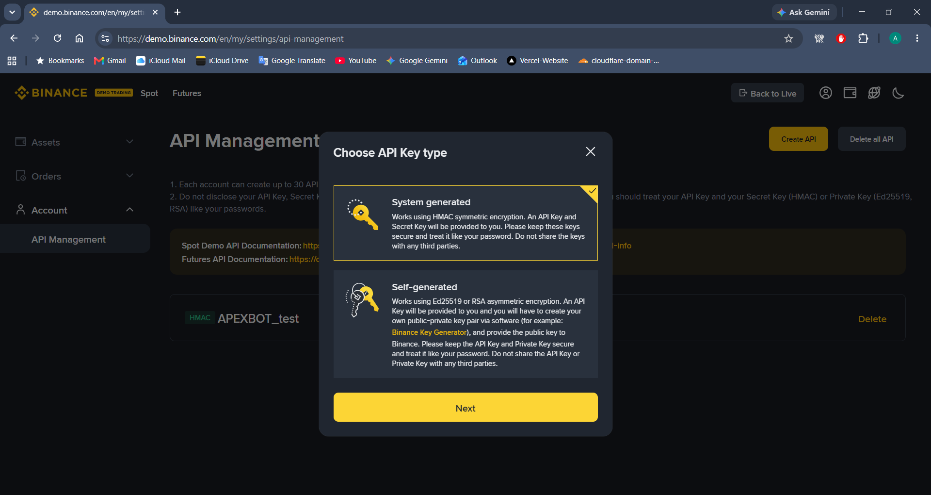This screenshot has width=931, height=495.
Task: Click the Back to Live button
Action: tap(767, 93)
